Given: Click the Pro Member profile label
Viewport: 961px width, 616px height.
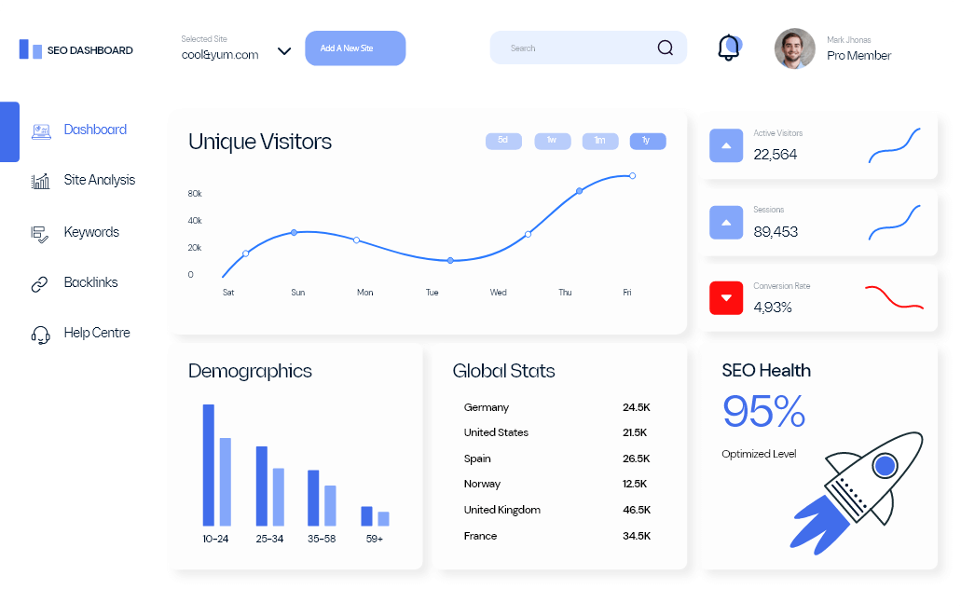Looking at the screenshot, I should pos(858,56).
